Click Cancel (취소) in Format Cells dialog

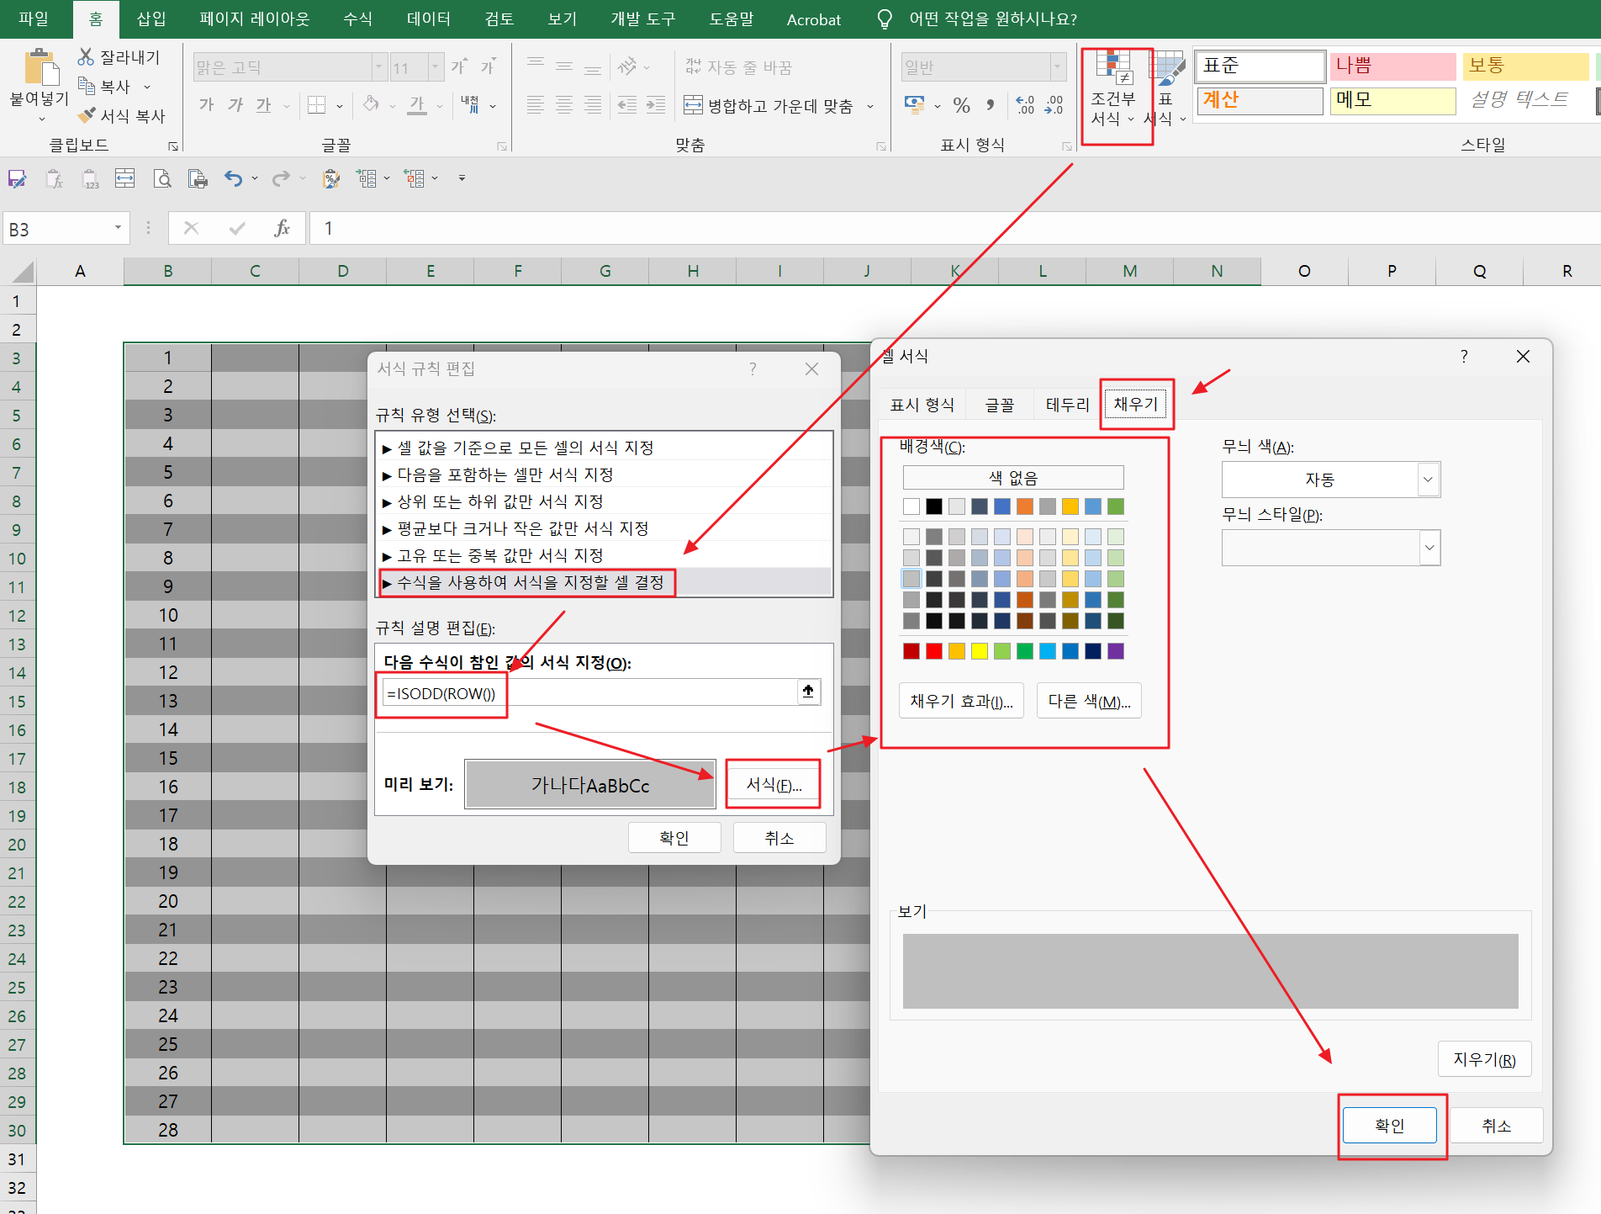1497,1126
